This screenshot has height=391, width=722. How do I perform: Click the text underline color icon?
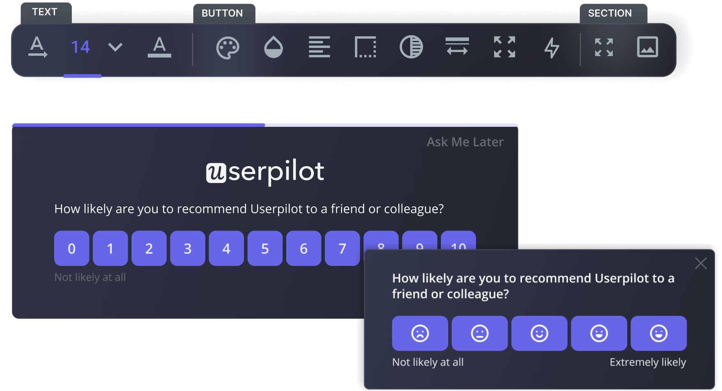click(x=159, y=47)
